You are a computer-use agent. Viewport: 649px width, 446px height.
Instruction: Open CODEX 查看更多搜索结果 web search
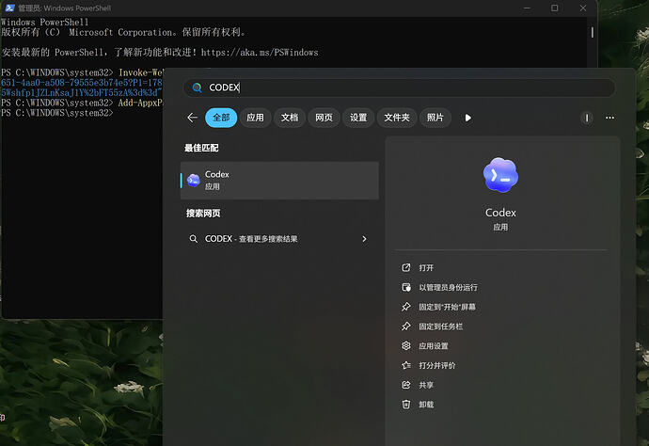pyautogui.click(x=279, y=239)
